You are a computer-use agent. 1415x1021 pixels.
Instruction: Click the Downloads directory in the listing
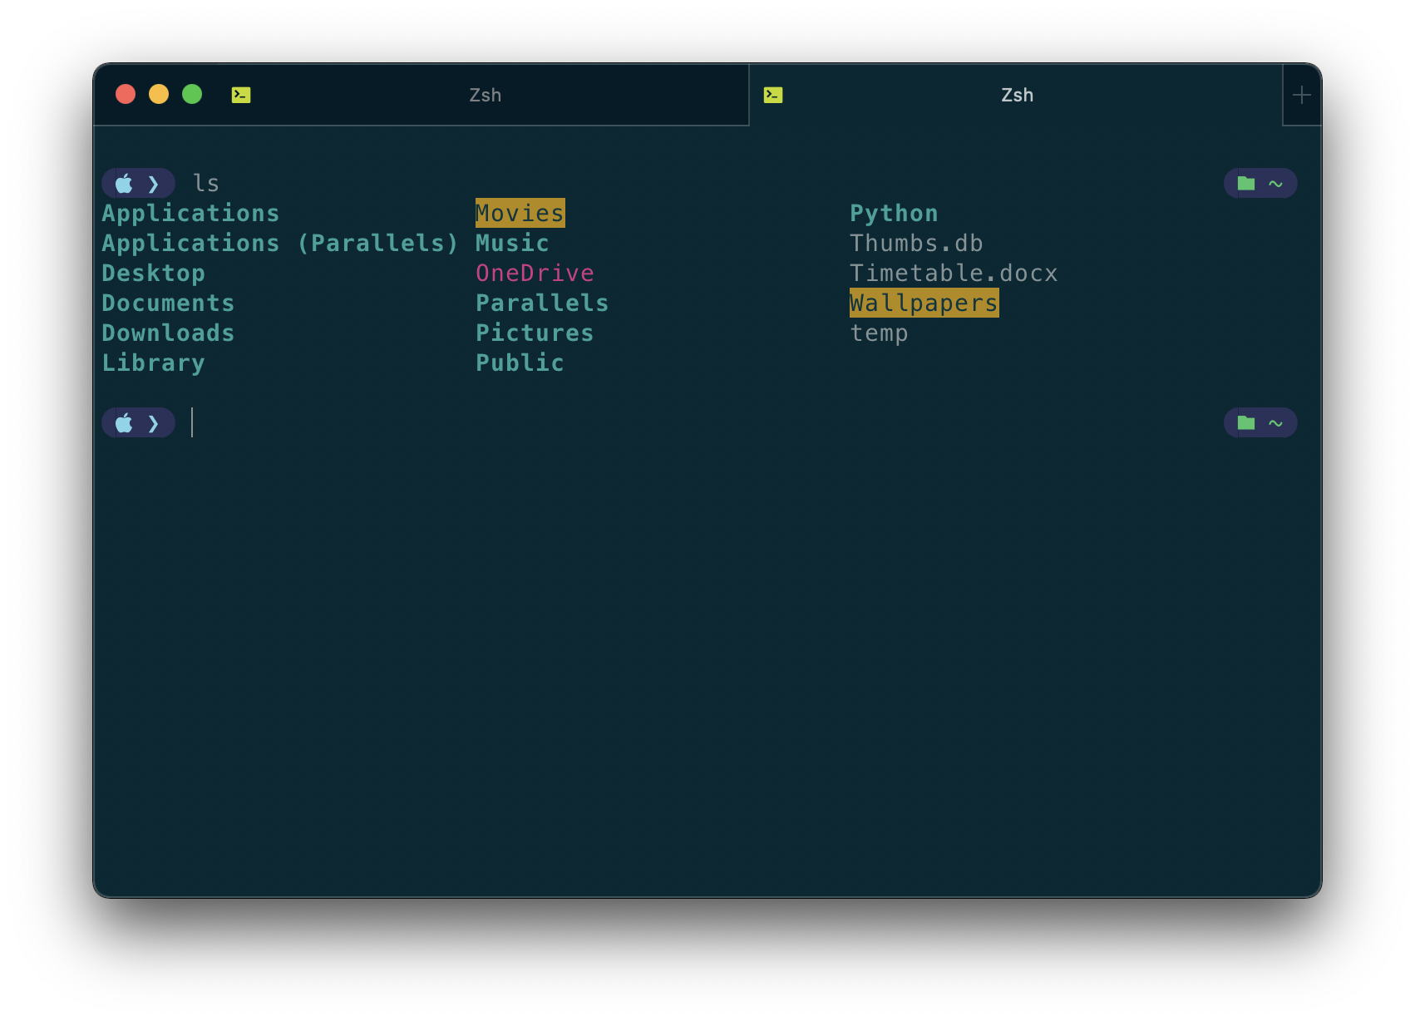tap(168, 333)
